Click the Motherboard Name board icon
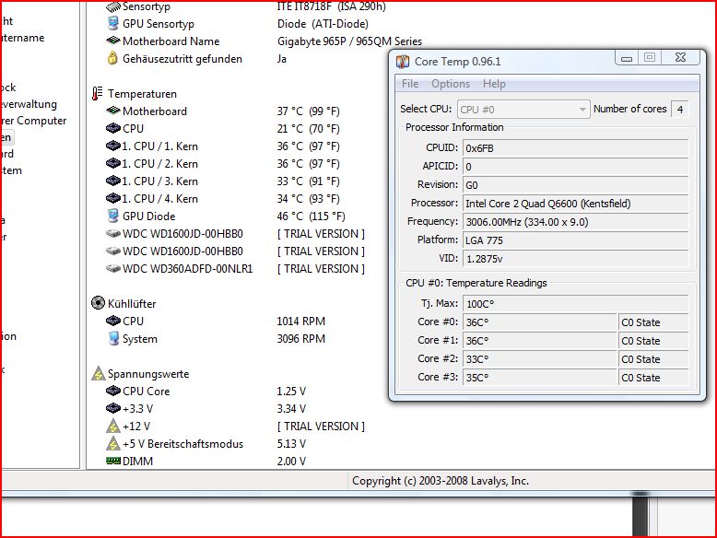 (113, 41)
